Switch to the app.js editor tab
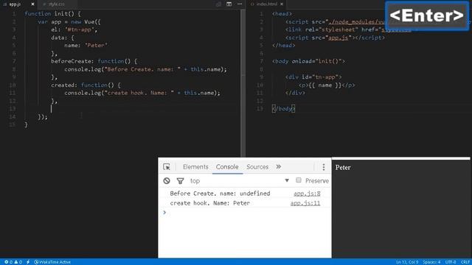The width and height of the screenshot is (472, 265). (x=15, y=4)
